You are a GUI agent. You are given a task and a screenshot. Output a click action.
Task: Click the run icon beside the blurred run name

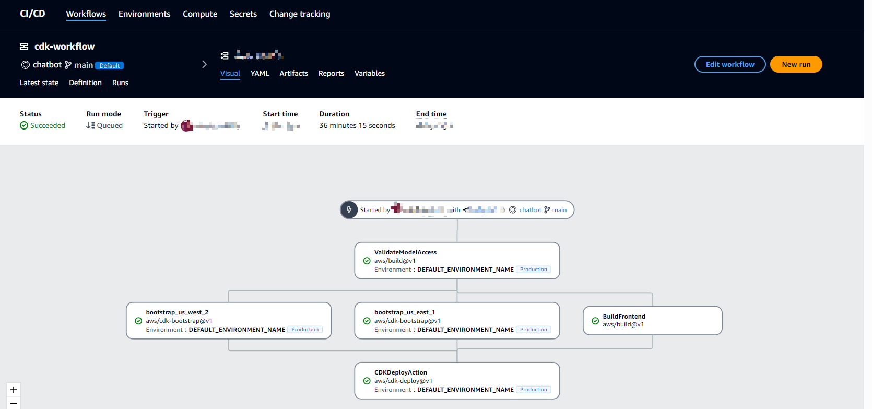(x=225, y=55)
